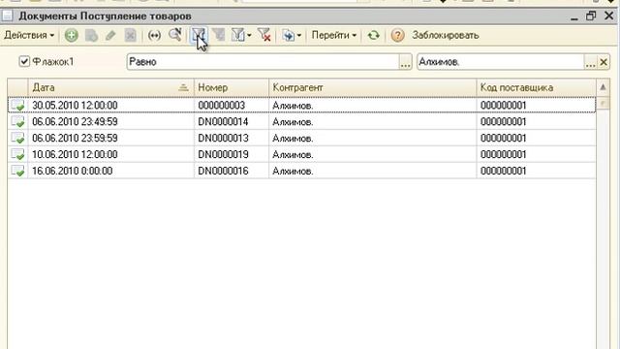Screen dimensions: 620x349
Task: Disable filter with red-cross funnel icon
Action: click(x=264, y=35)
